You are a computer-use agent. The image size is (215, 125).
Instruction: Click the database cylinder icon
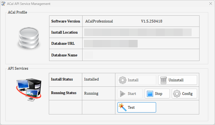coord(29,38)
